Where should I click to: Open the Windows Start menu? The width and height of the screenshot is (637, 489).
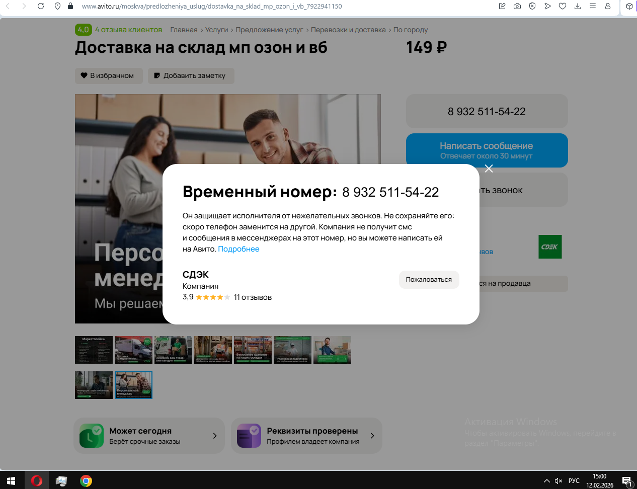pyautogui.click(x=11, y=480)
